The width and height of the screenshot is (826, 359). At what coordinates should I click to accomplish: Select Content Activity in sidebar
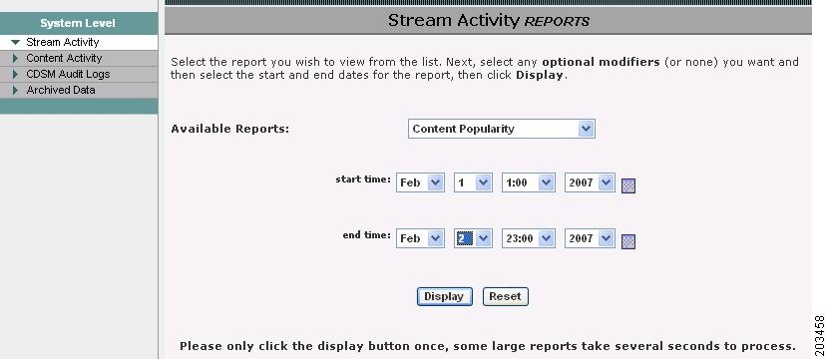64,58
